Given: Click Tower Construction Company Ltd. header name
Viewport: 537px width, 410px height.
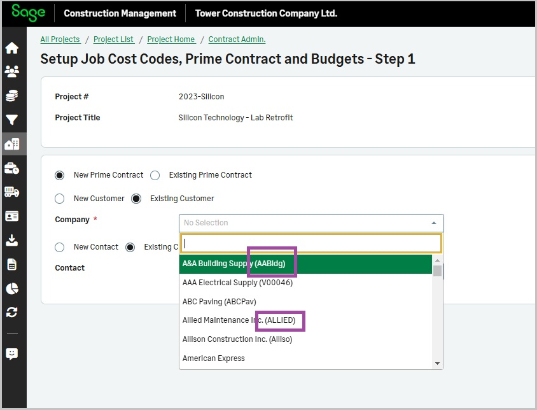Looking at the screenshot, I should pos(266,13).
